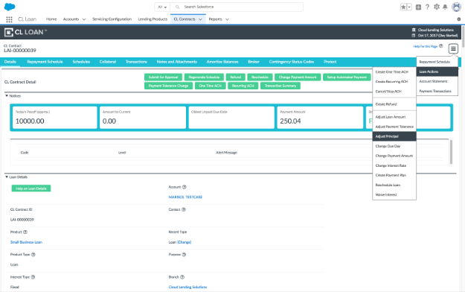
Task: Click the help icon next to Interest Type
Action: [x=33, y=277]
